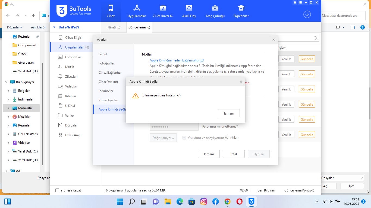Viewport: 371px width, 208px height.
Task: Click Yeni klasör in file dialog
Action: click(38, 27)
